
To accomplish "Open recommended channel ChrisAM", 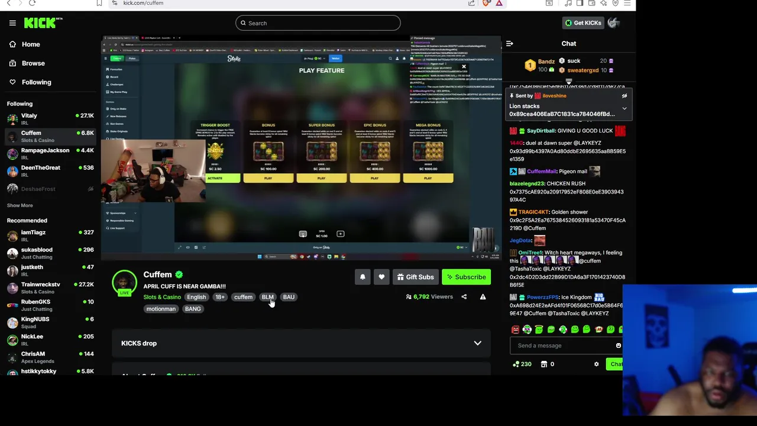I will pyautogui.click(x=50, y=357).
